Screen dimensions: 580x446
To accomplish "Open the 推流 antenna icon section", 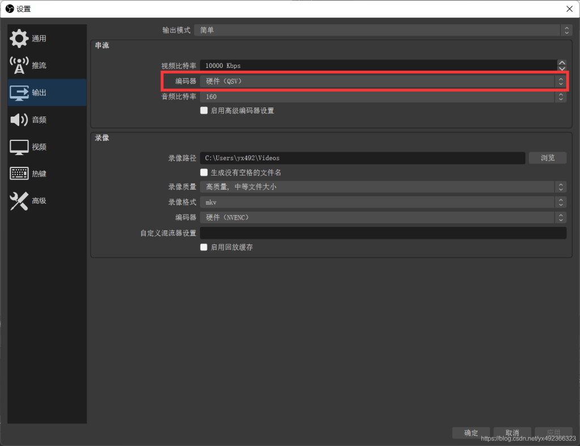I will 19,66.
